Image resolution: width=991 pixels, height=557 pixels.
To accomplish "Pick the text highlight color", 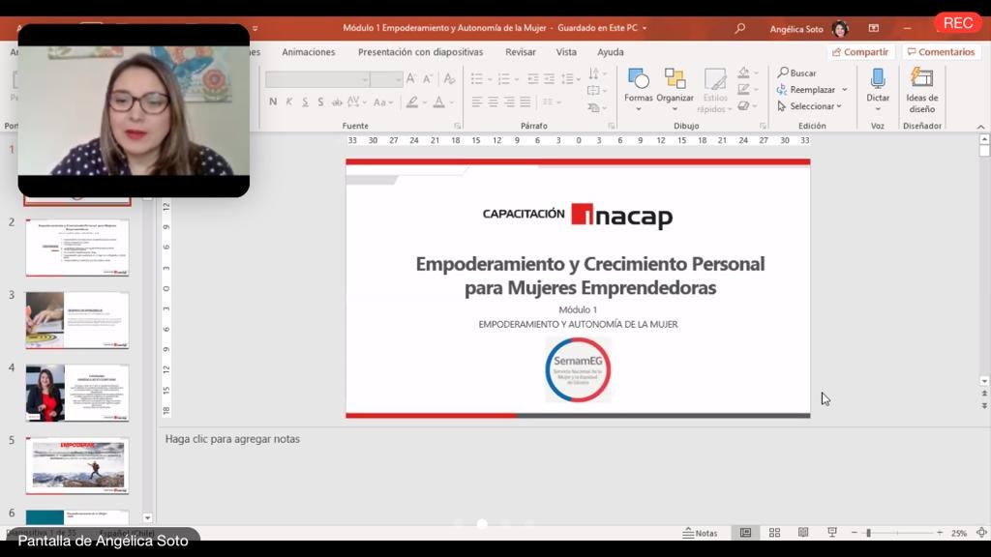I will (412, 103).
